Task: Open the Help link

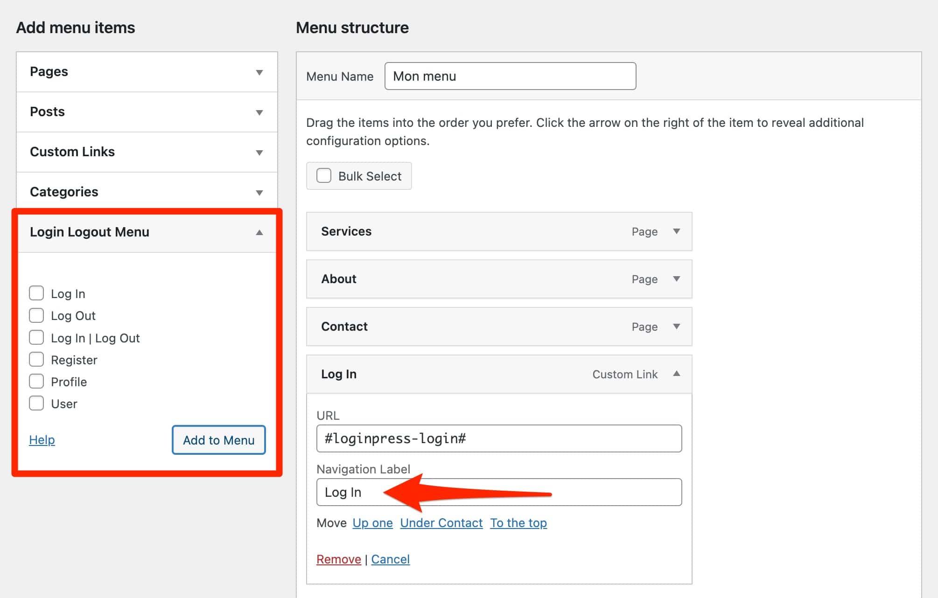Action: click(42, 440)
